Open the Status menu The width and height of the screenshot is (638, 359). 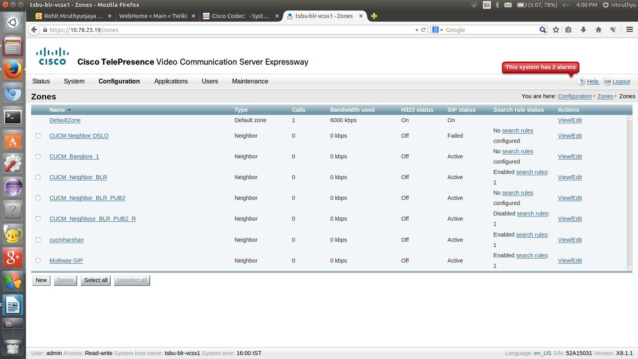[x=41, y=81]
